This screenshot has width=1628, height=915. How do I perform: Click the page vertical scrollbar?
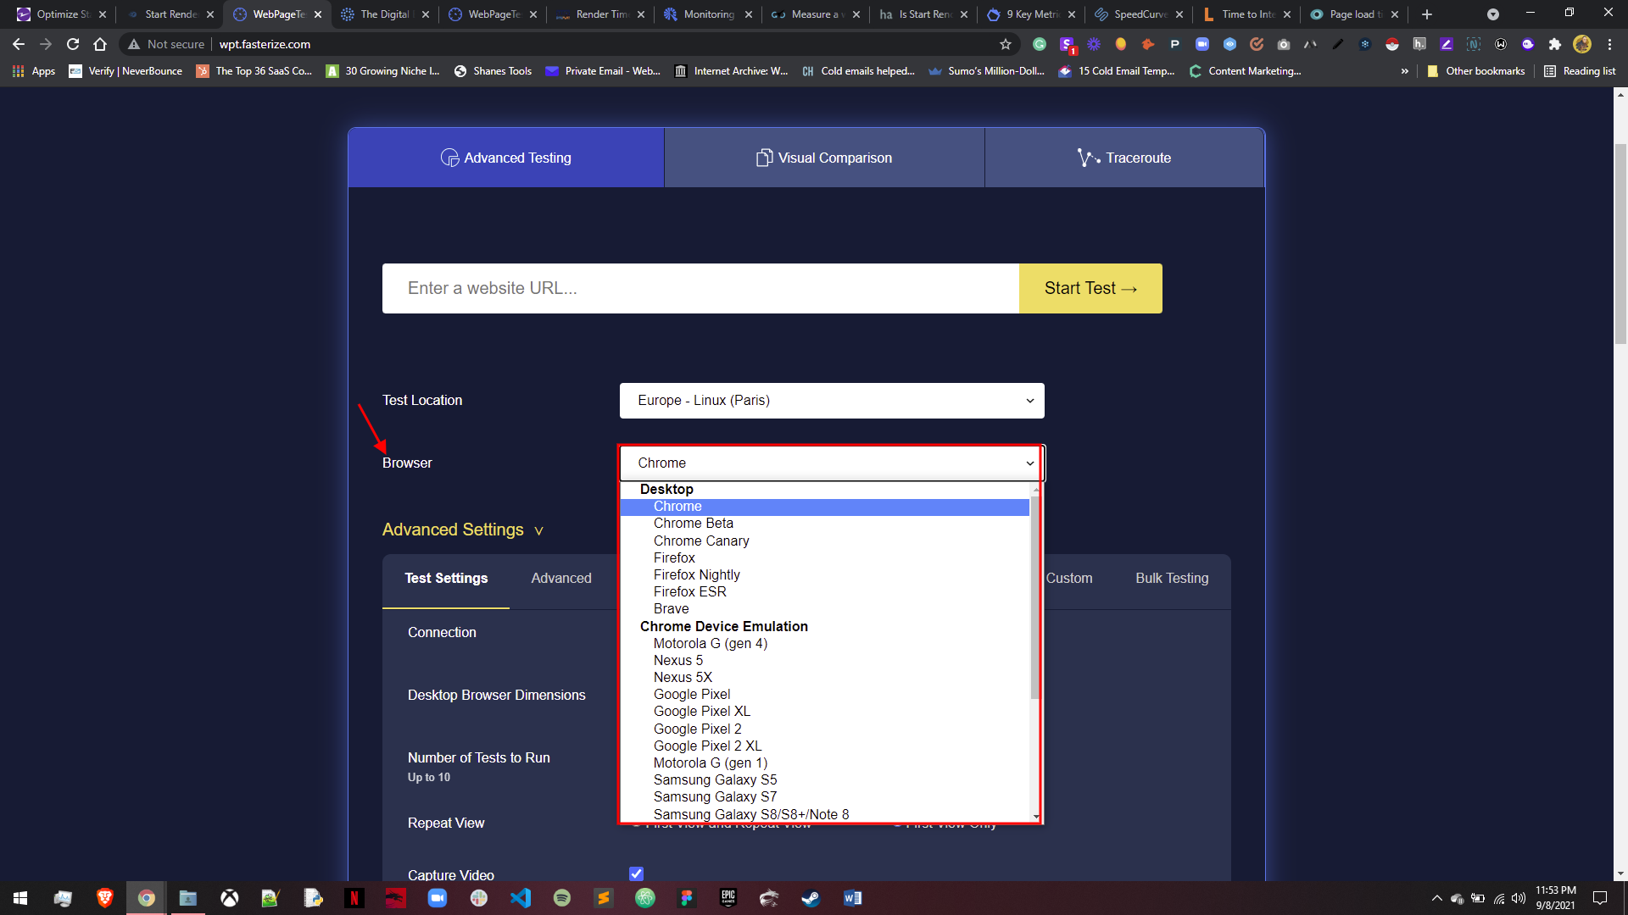pos(1620,244)
